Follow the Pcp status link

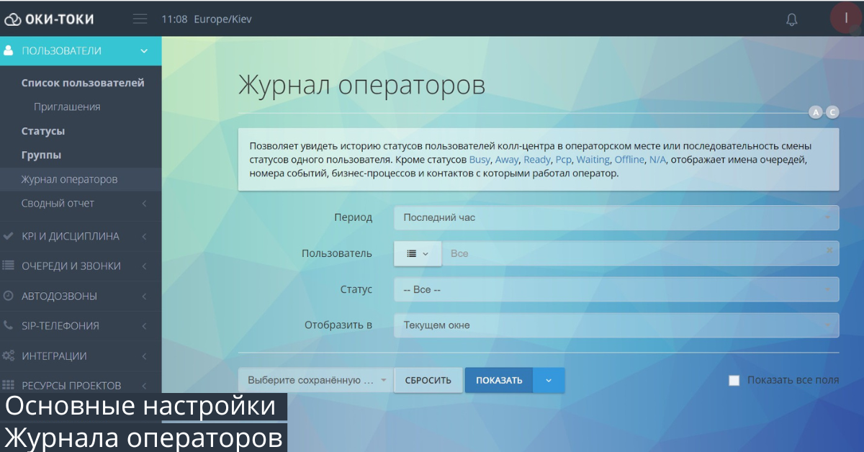tap(563, 160)
